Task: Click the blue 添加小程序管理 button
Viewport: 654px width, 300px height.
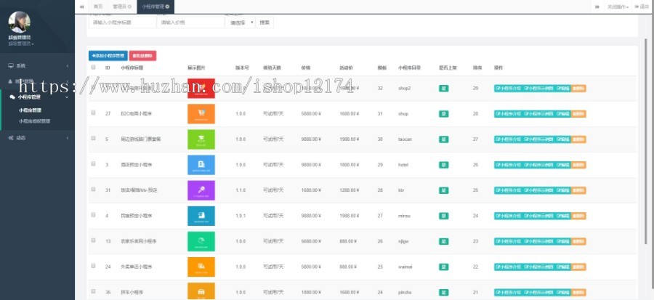Action: [108, 55]
